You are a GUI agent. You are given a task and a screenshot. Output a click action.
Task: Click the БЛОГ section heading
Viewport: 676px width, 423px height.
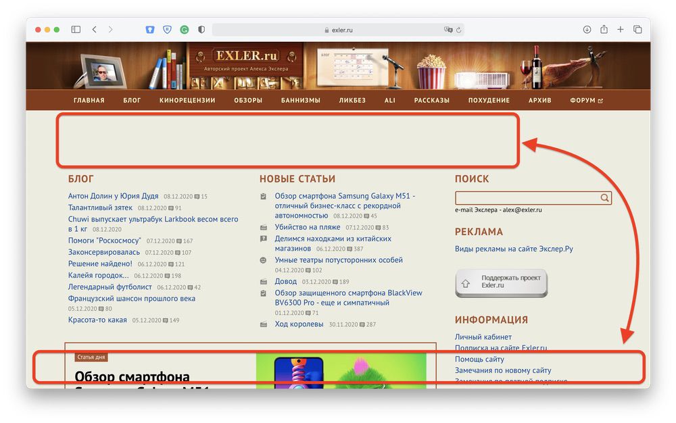click(80, 179)
